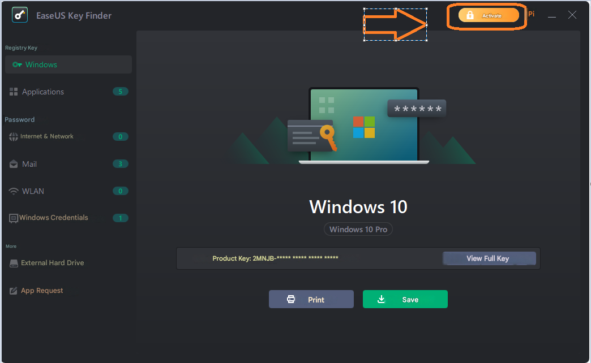This screenshot has height=363, width=591.
Task: Click the download icon in Save button
Action: (381, 299)
